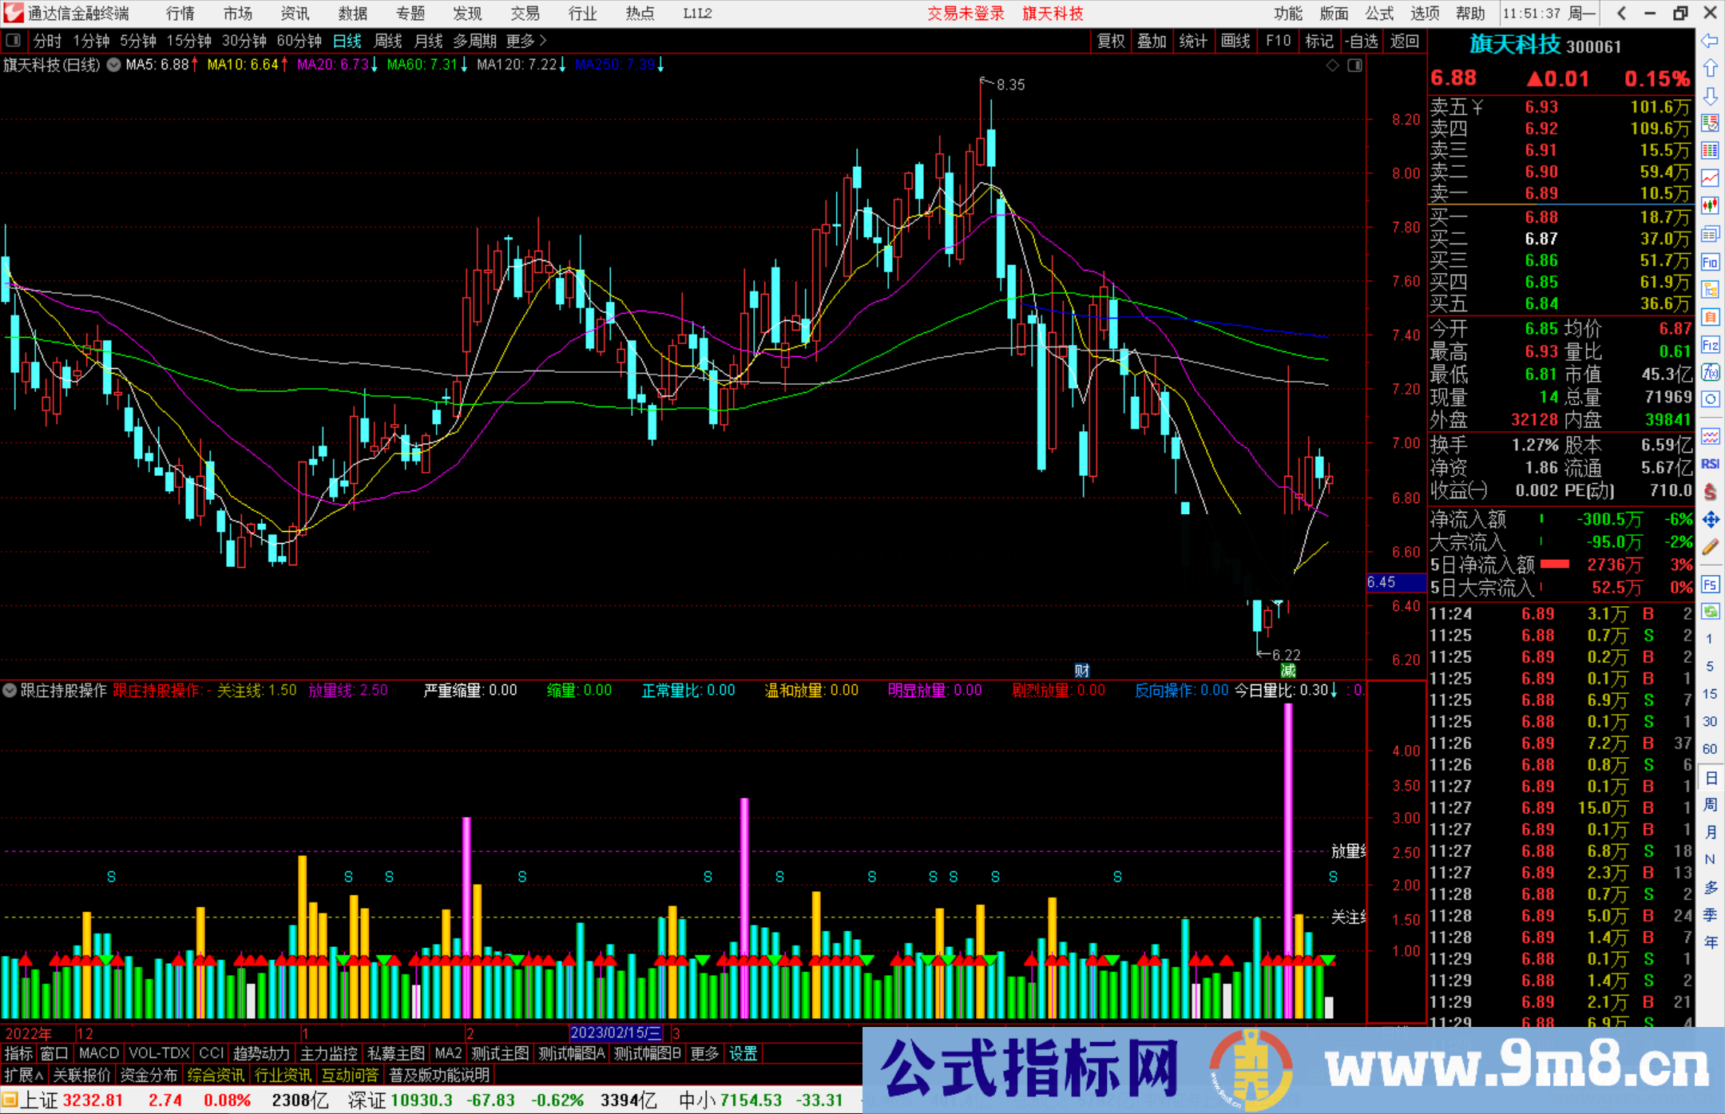Click the candlestick chart sidebar icon
The height and width of the screenshot is (1114, 1725).
(1710, 206)
